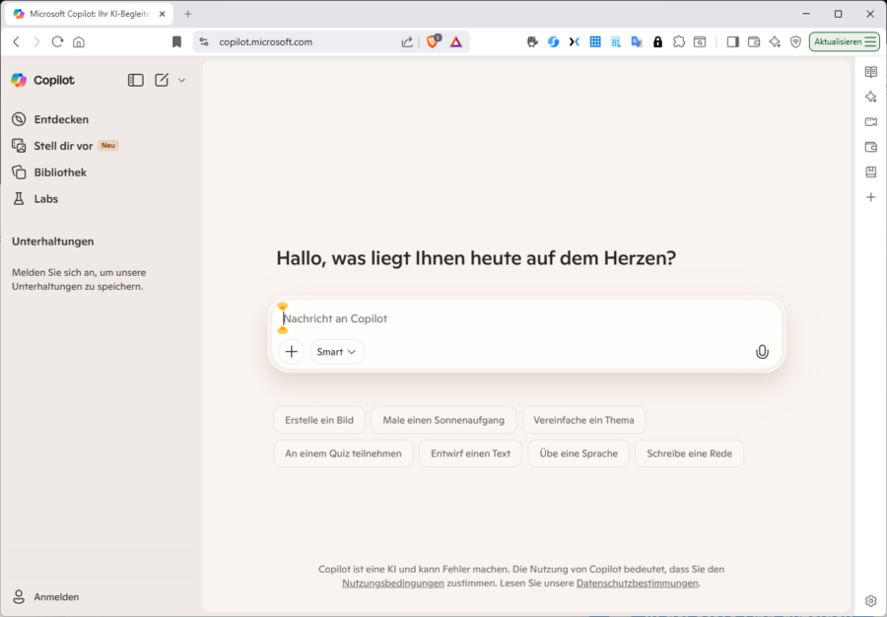Open the Smart model selector dropdown
The width and height of the screenshot is (887, 617).
(336, 352)
